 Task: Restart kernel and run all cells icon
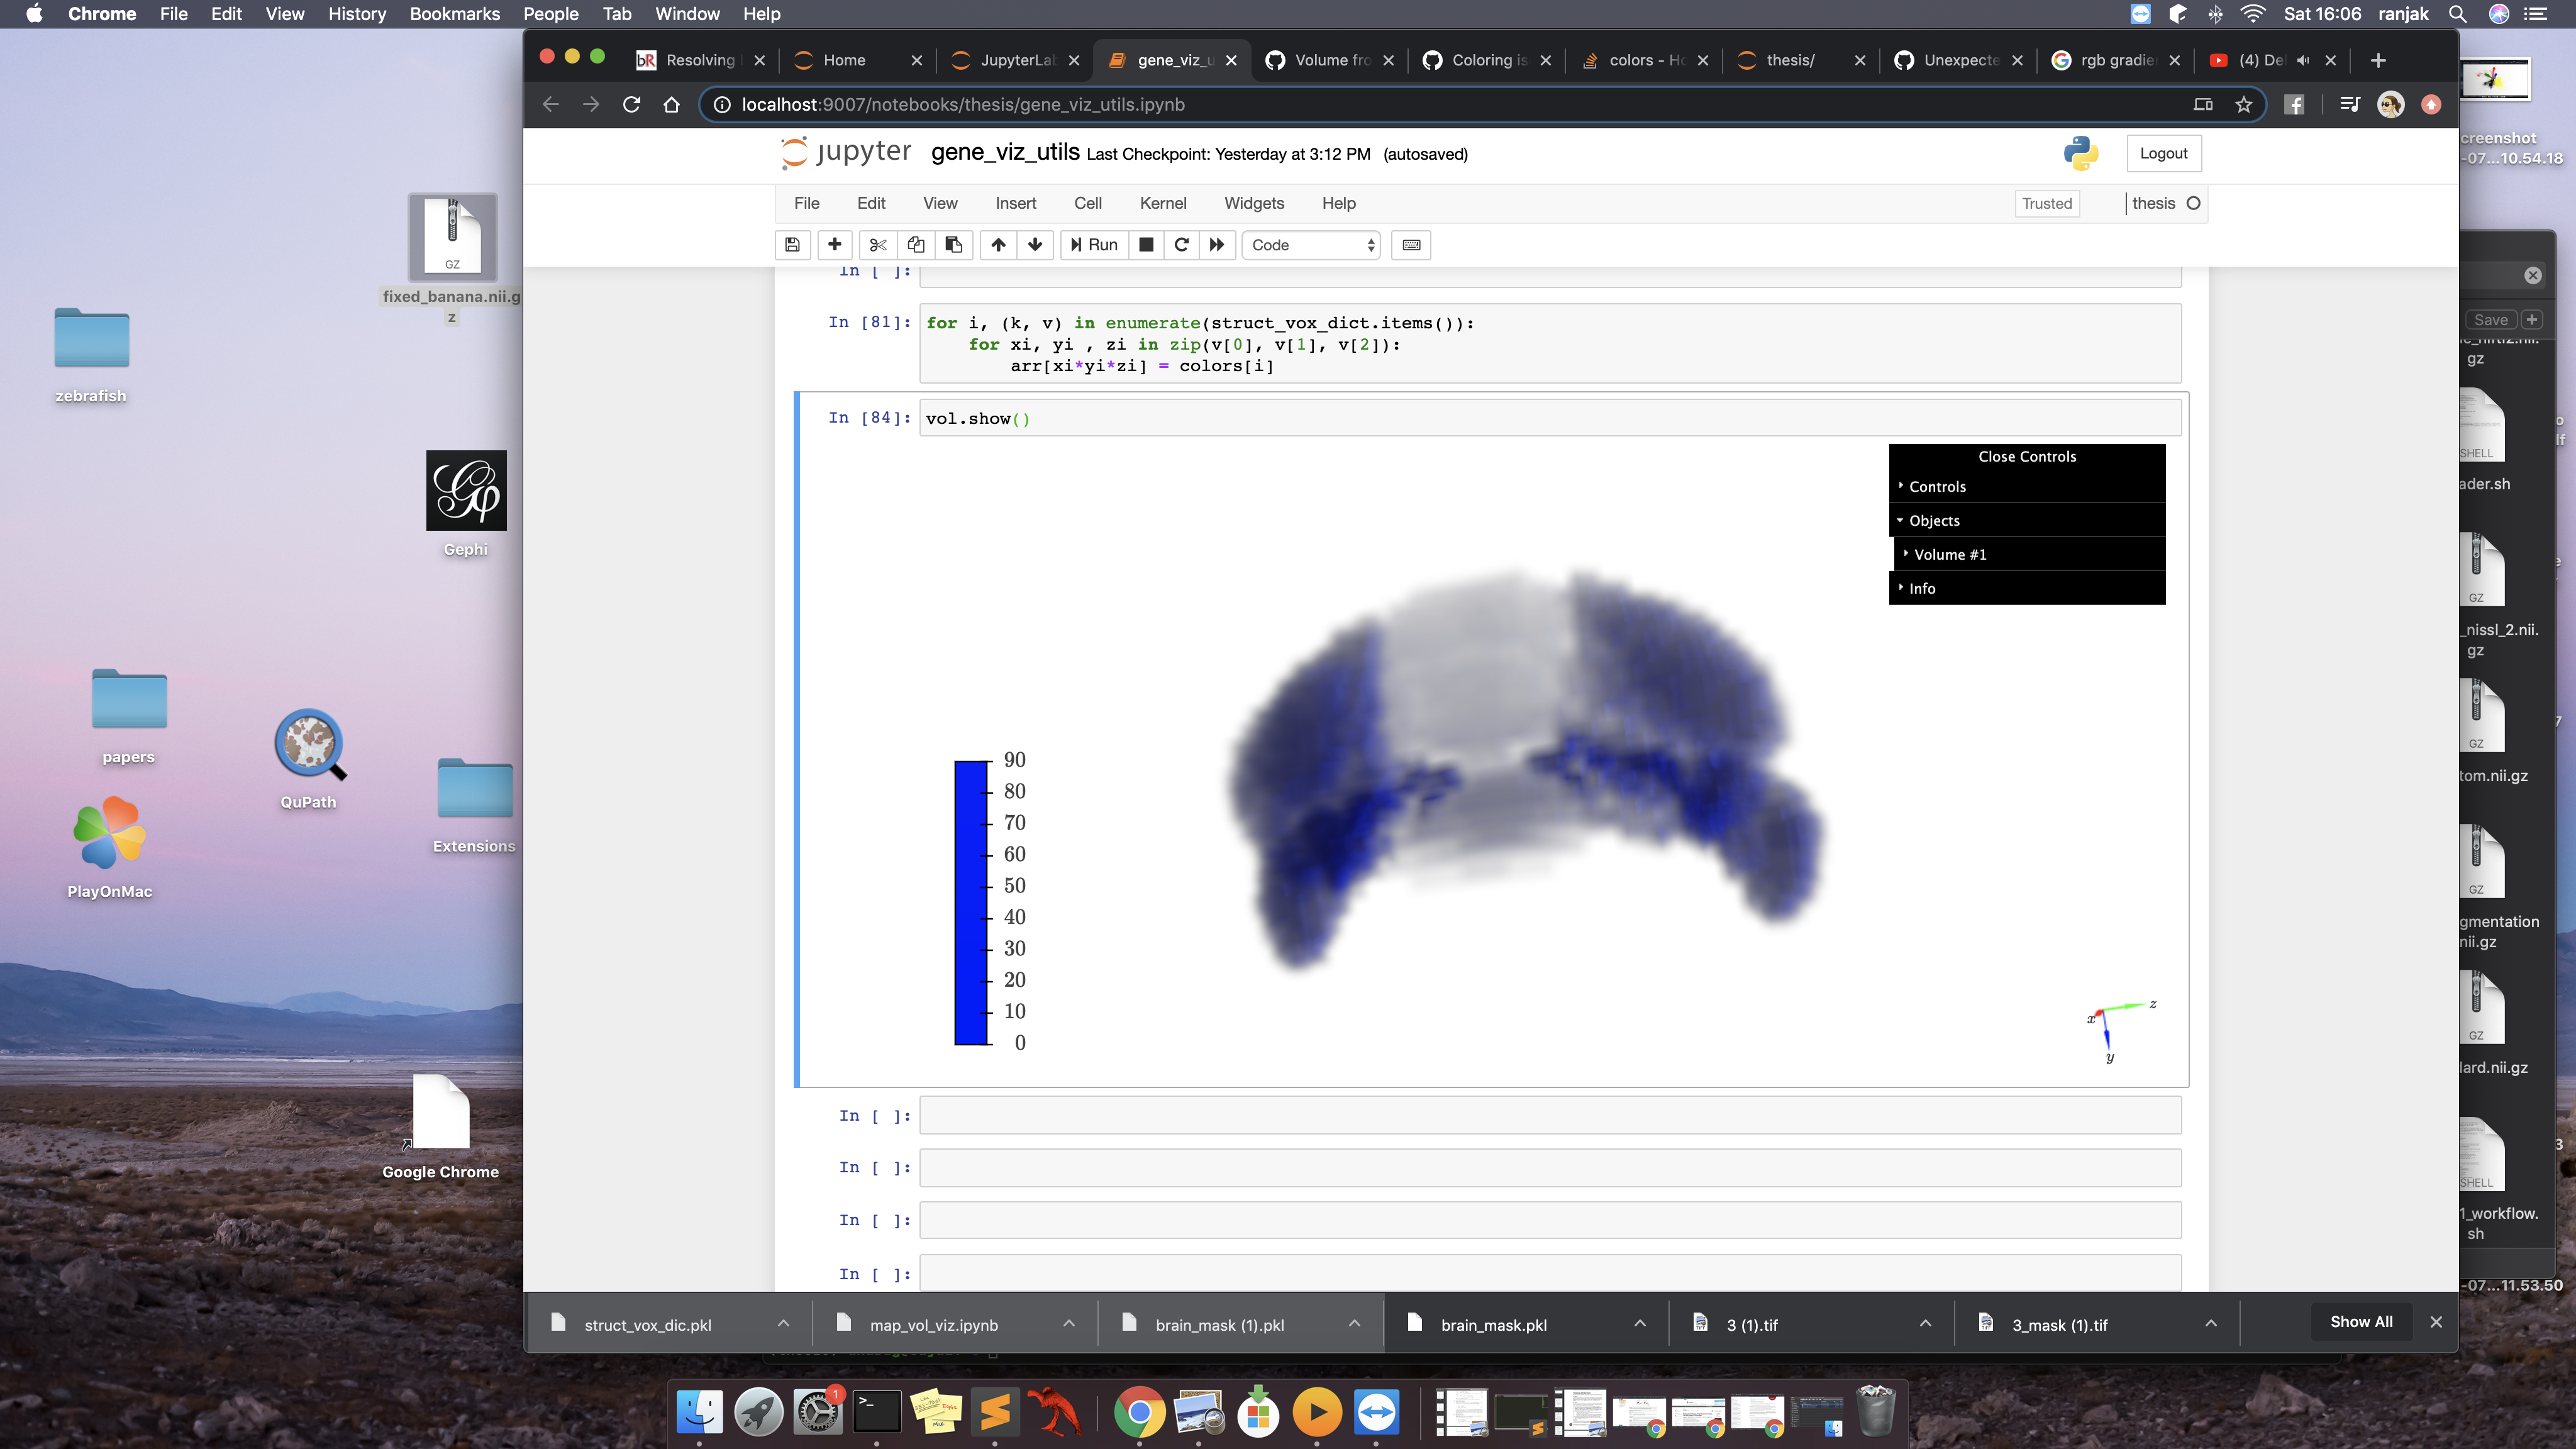[1217, 245]
